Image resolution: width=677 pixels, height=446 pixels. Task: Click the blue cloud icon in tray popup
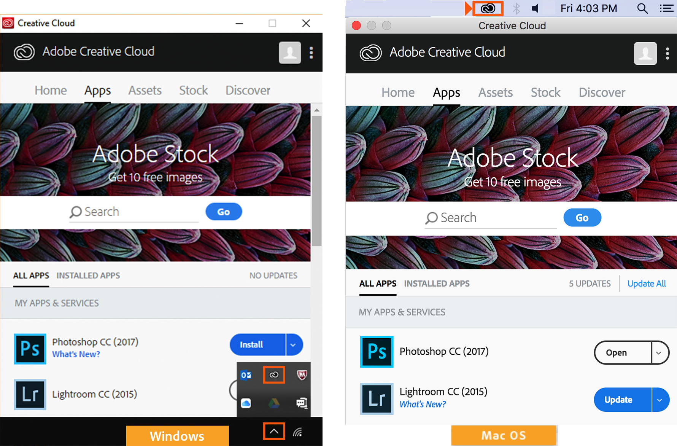[246, 403]
